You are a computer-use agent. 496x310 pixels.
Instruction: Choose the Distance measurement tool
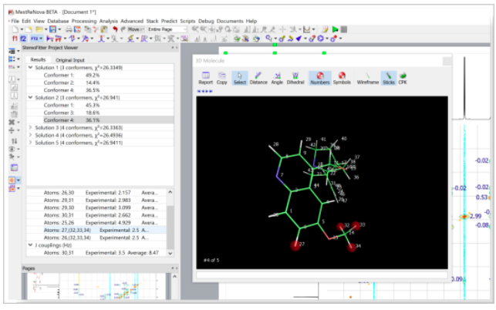[x=258, y=78]
